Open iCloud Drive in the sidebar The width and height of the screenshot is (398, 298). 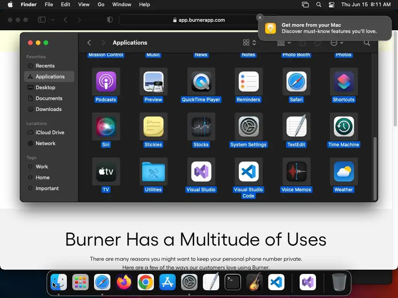click(x=49, y=132)
